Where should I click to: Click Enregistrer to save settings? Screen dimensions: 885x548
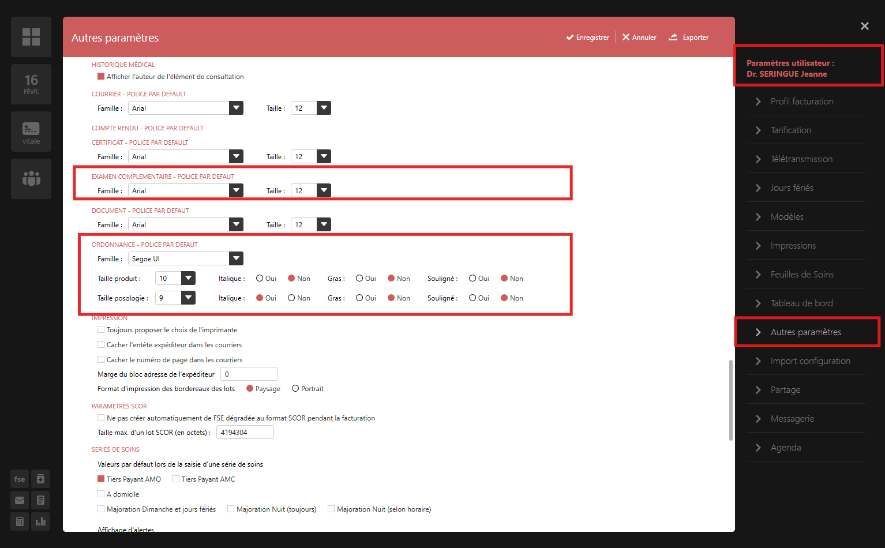click(587, 37)
